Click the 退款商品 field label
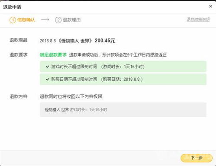 coord(19,40)
